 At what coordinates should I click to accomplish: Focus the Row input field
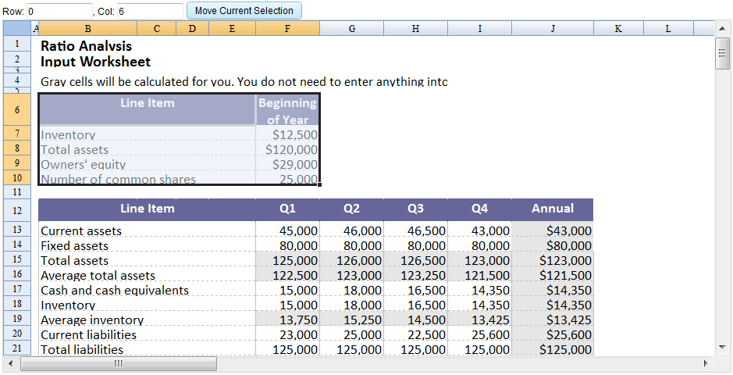coord(59,11)
